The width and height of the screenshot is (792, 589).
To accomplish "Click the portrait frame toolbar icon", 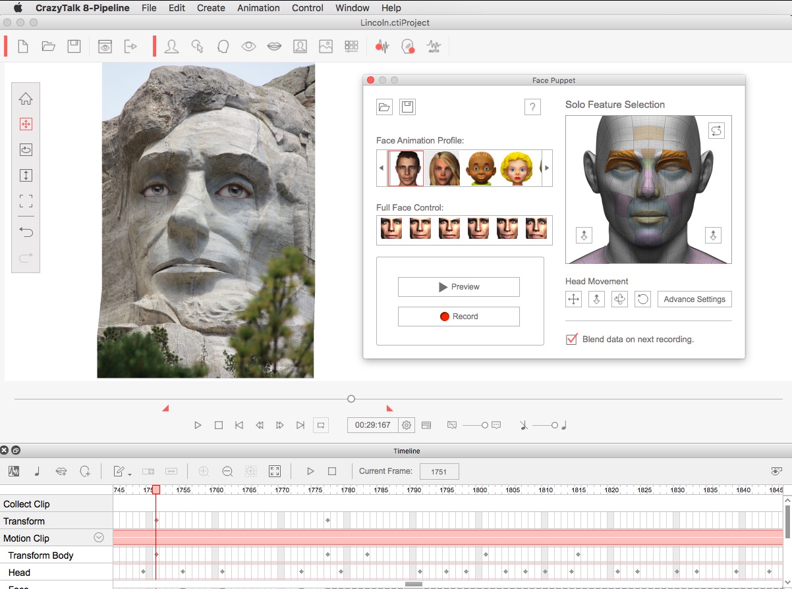I will pyautogui.click(x=300, y=47).
